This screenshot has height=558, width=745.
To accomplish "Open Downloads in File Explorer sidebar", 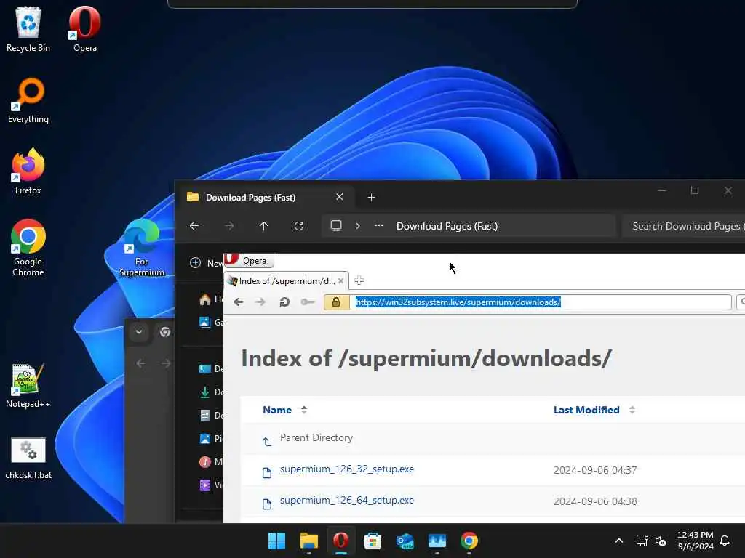I will tap(211, 392).
